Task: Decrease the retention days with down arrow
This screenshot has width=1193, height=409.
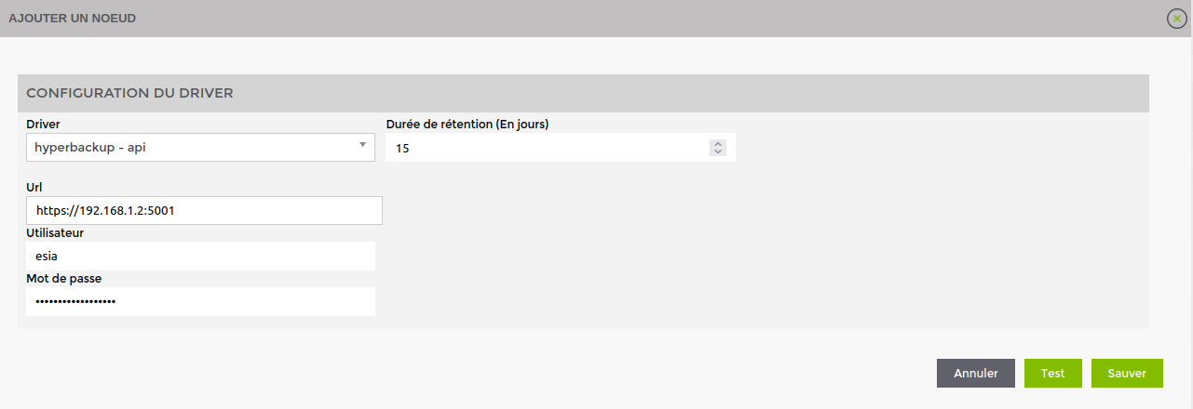Action: 717,152
